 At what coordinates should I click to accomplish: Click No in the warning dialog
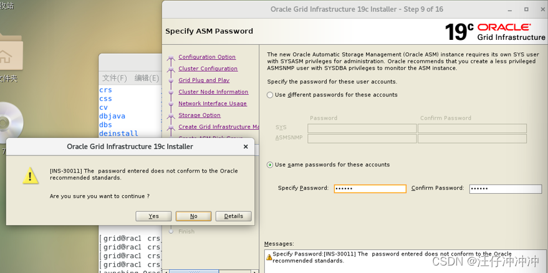194,216
